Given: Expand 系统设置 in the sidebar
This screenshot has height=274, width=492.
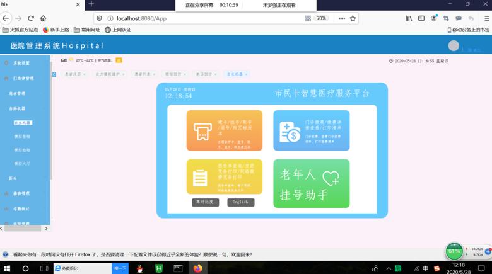Looking at the screenshot, I should click(21, 64).
